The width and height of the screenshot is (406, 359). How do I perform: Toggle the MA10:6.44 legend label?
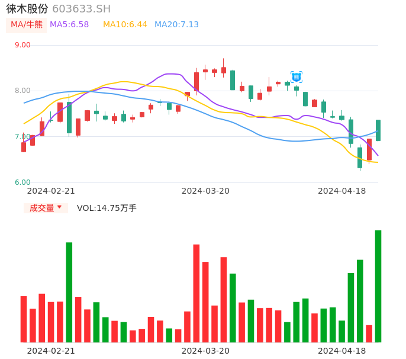125,25
